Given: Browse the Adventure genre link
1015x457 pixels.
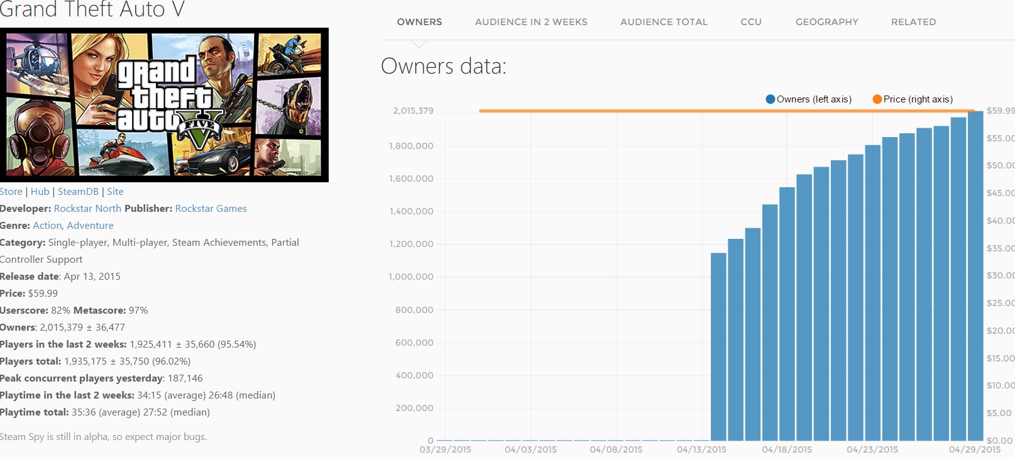Looking at the screenshot, I should click(90, 226).
